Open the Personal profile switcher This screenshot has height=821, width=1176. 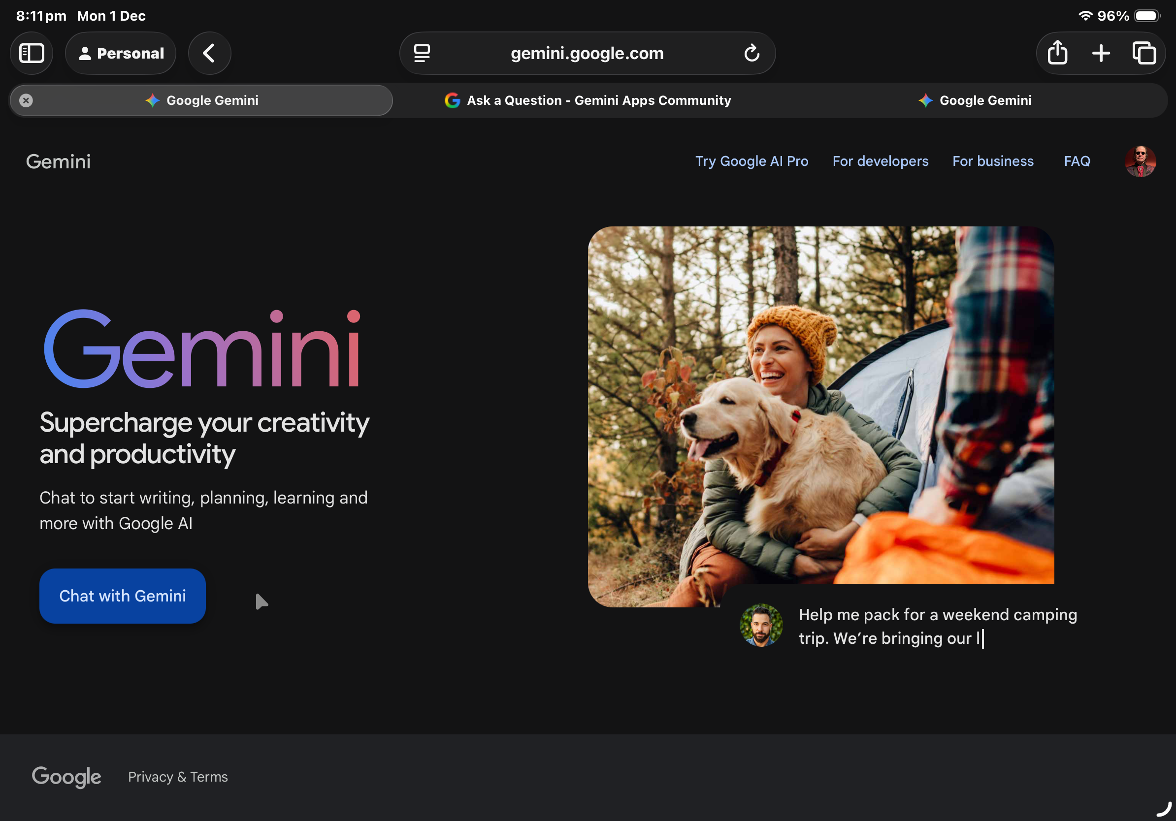click(x=121, y=53)
